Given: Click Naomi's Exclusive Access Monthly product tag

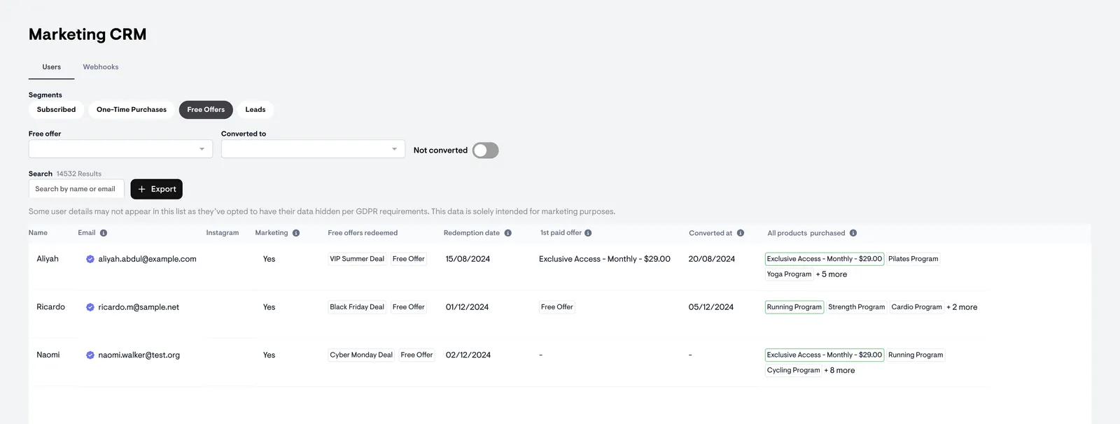Looking at the screenshot, I should pos(825,355).
